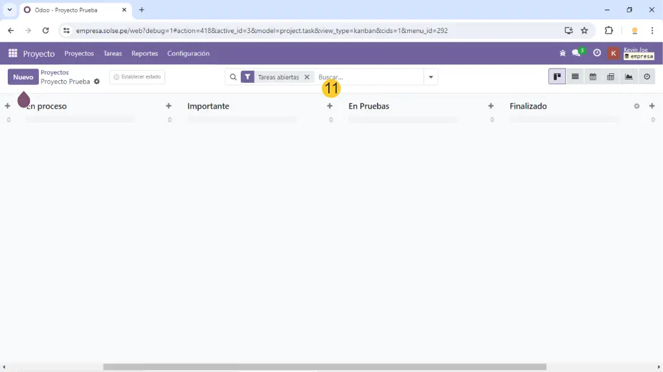Open the Tareas menu

[113, 54]
